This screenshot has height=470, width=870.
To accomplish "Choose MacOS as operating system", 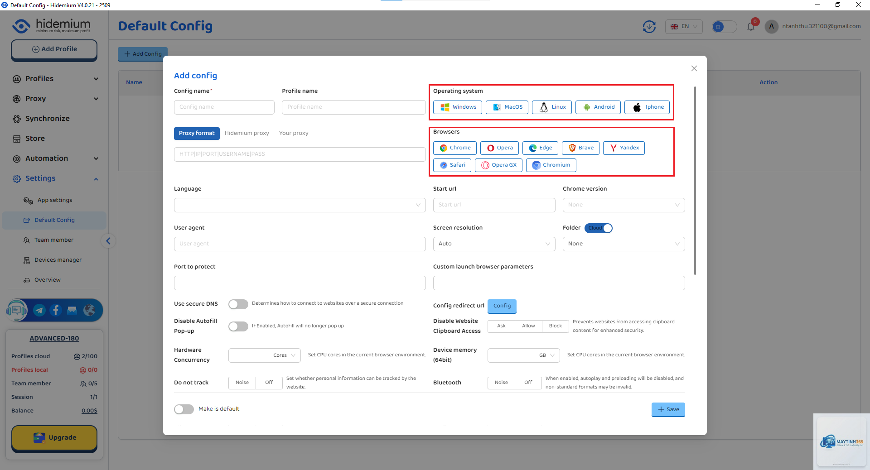I will click(507, 107).
